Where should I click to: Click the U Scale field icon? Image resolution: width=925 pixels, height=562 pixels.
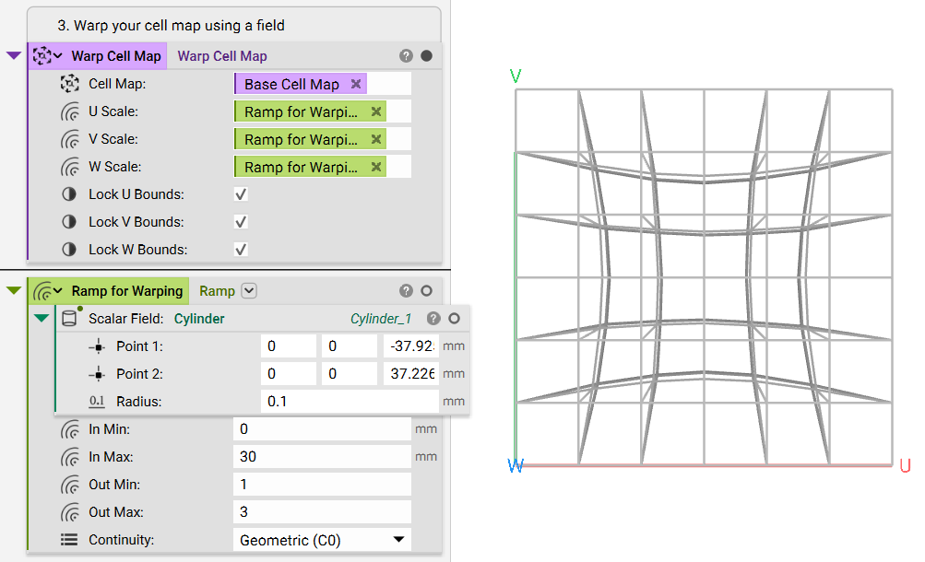69,111
